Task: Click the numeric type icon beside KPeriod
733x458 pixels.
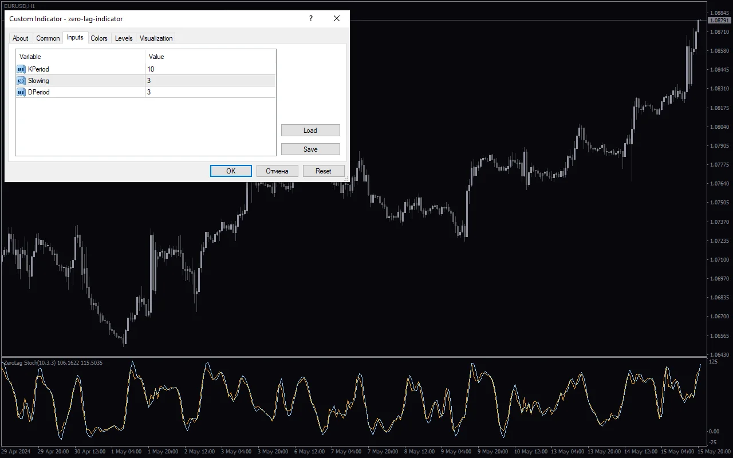Action: point(20,69)
